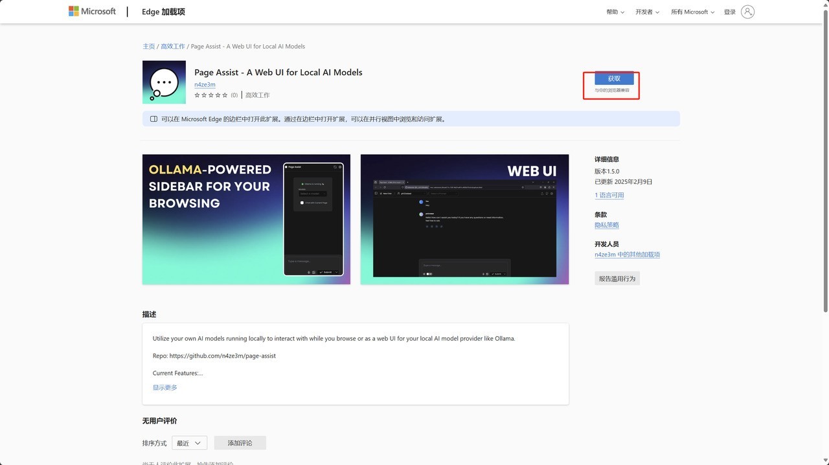Image resolution: width=829 pixels, height=465 pixels.
Task: Expand the 开发者 menu
Action: click(647, 12)
